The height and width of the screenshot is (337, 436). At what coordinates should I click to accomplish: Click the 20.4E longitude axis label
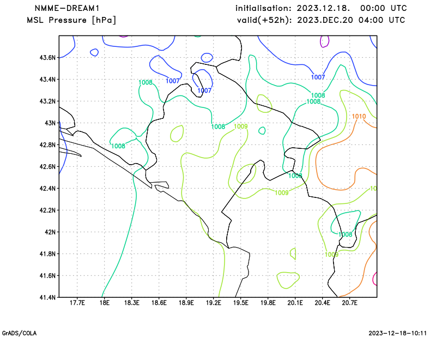[x=322, y=303]
